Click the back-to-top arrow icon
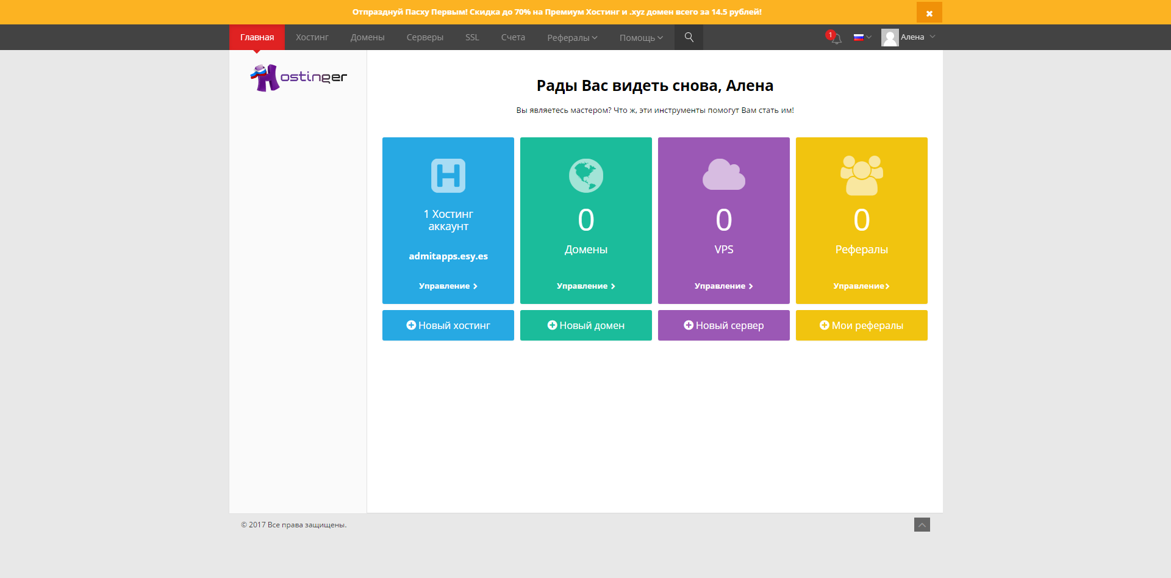 coord(922,525)
